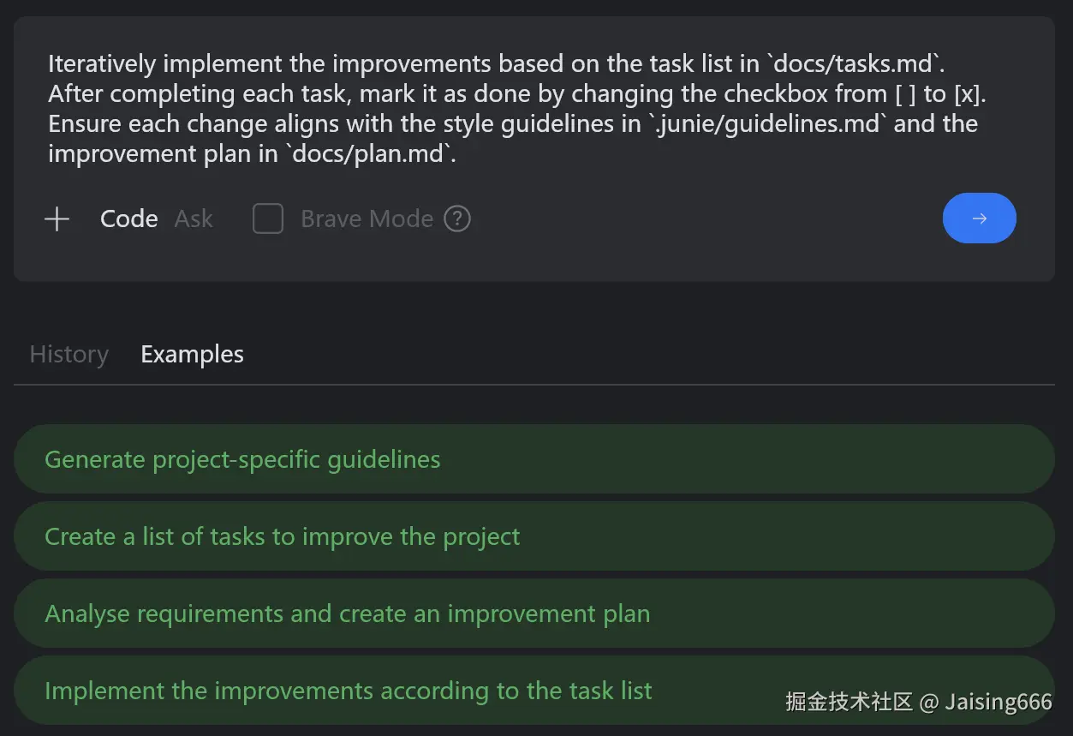Choose 'Generate project-specific guidelines' example
Screen dimensions: 1073x736
point(242,460)
